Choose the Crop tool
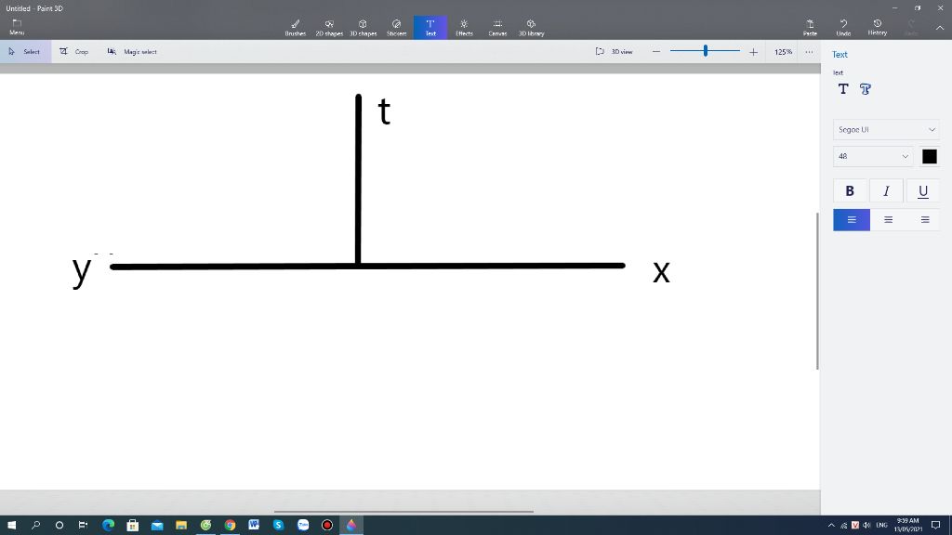The height and width of the screenshot is (535, 952). click(74, 52)
